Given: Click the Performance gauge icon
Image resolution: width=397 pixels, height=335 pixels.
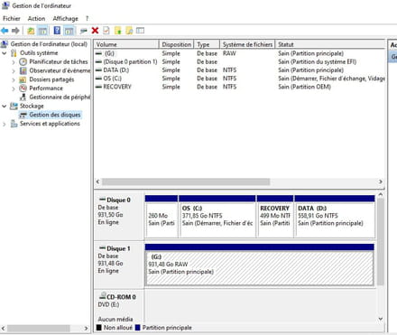Looking at the screenshot, I should pos(23,88).
